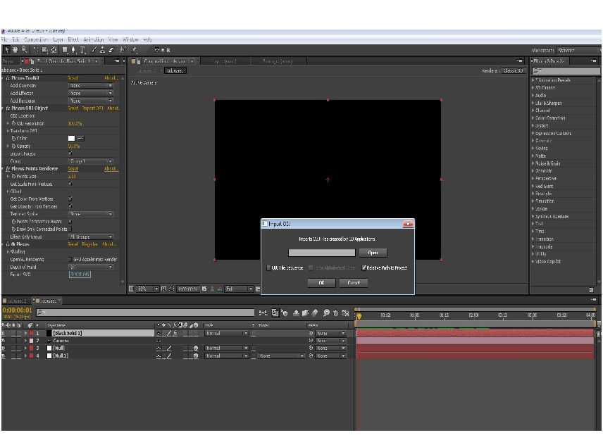
Task: Toggle the Get Color From Vertices checkbox
Action: click(x=70, y=198)
